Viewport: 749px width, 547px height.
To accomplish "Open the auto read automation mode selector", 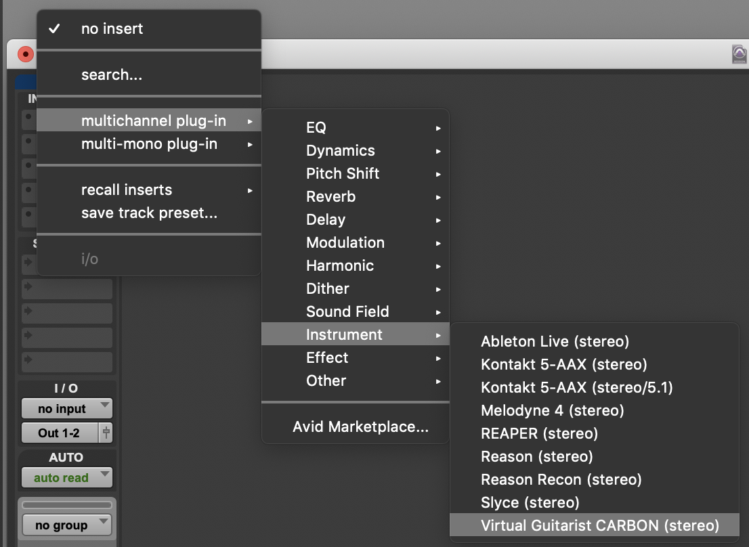I will pos(67,477).
